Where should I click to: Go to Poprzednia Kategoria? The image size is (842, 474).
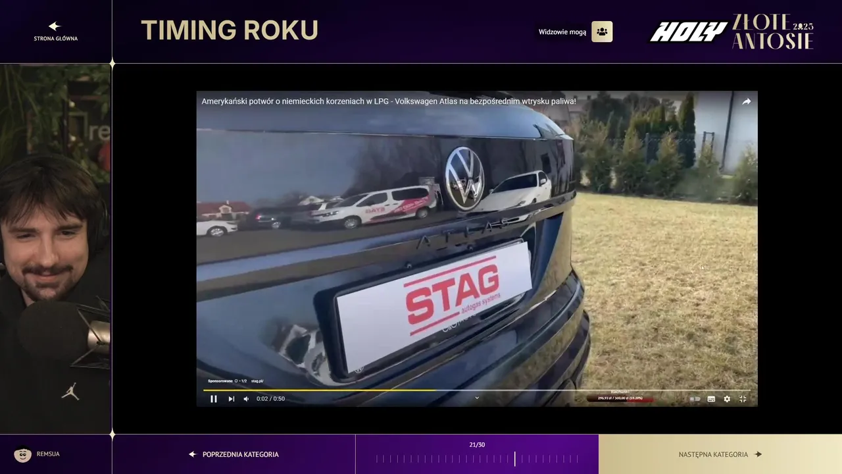tap(234, 454)
